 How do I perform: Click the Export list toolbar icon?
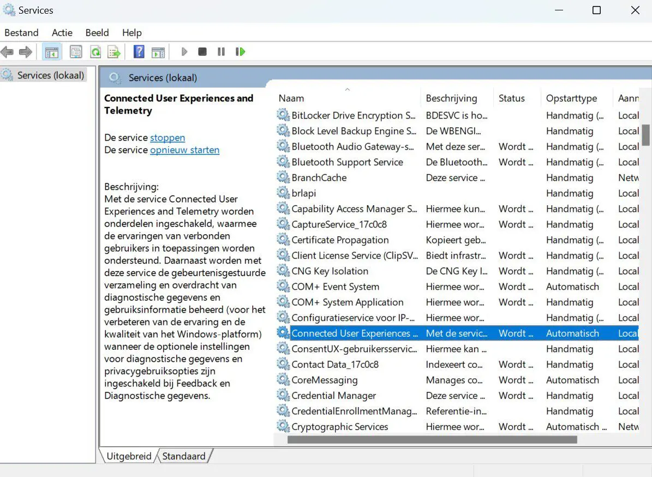click(115, 52)
